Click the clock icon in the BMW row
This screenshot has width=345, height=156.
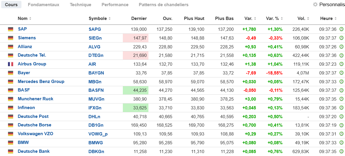pyautogui.click(x=341, y=143)
